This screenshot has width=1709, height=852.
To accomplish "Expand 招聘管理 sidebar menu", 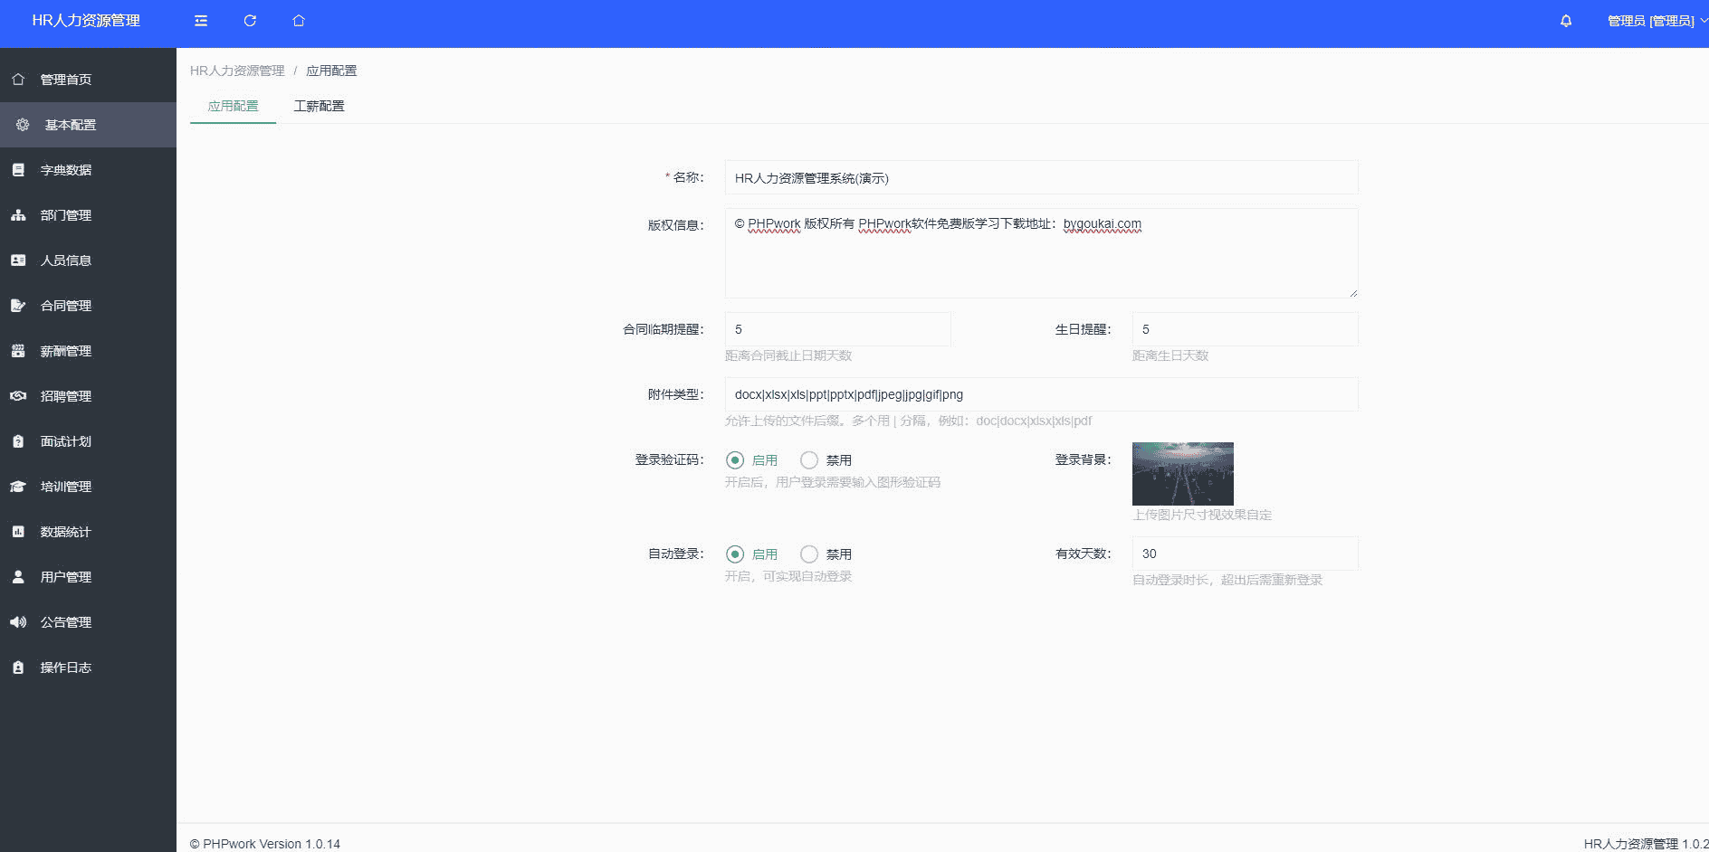I will (x=66, y=396).
